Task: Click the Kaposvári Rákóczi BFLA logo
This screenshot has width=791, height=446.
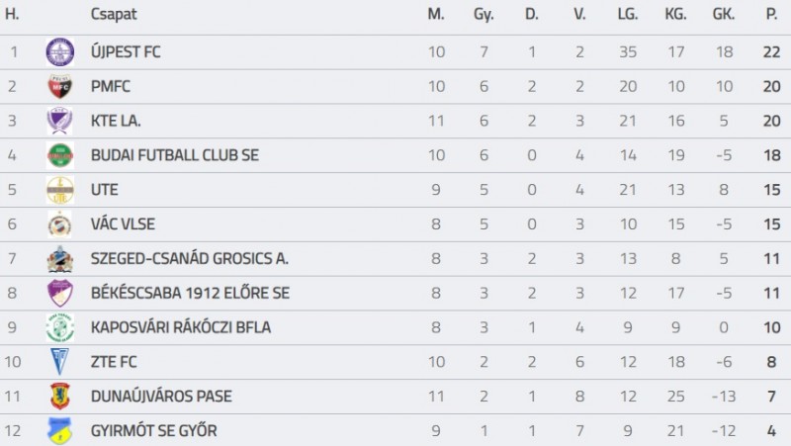Action: click(60, 327)
